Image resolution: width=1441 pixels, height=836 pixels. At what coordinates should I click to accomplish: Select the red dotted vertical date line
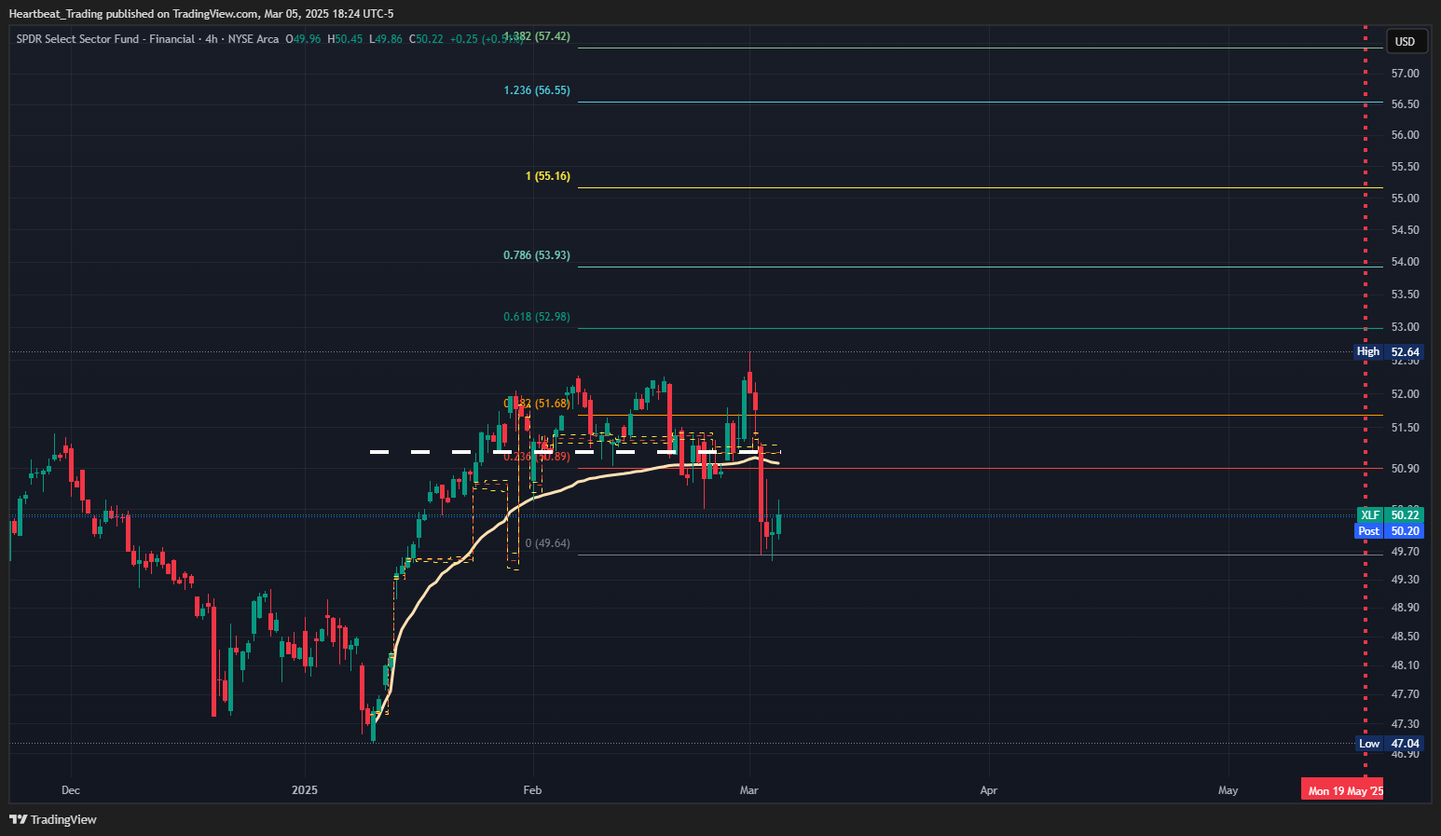[x=1366, y=401]
